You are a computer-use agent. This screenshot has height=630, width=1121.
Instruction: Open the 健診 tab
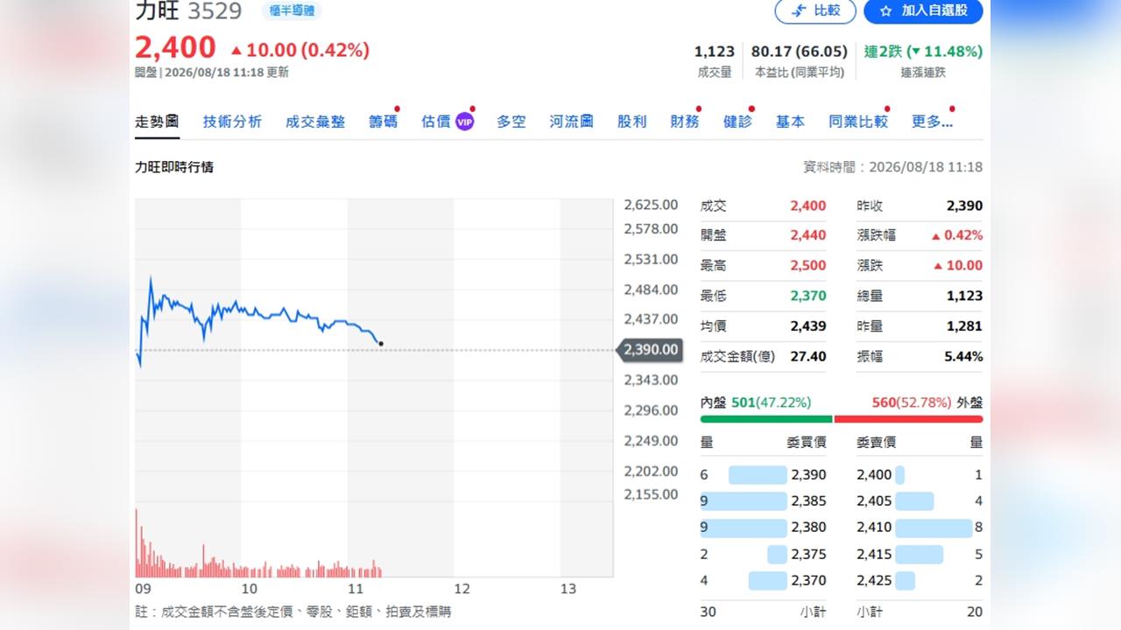(x=737, y=122)
